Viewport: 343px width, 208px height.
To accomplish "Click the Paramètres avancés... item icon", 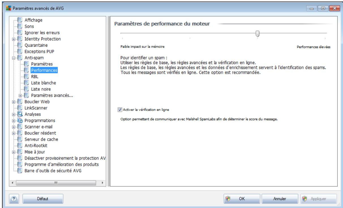I will pyautogui.click(x=27, y=95).
